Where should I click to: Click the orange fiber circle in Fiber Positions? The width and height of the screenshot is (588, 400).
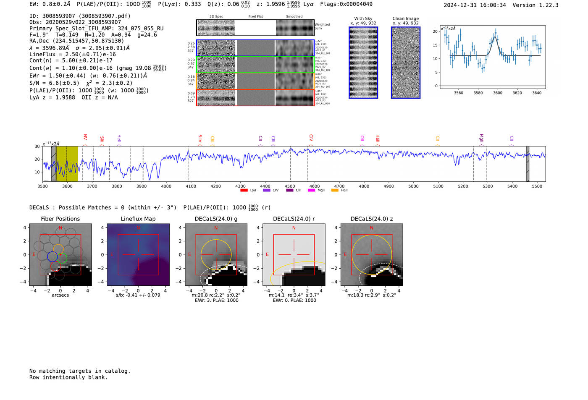click(58, 248)
